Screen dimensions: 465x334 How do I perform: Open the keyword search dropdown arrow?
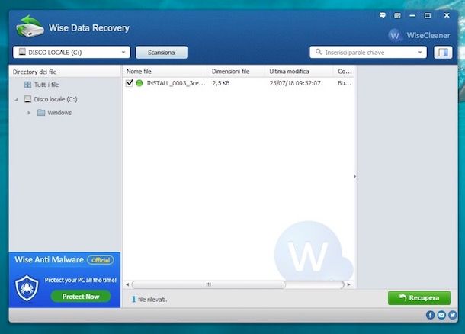tap(420, 53)
